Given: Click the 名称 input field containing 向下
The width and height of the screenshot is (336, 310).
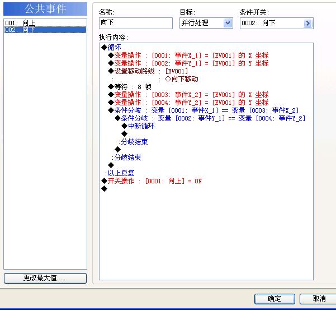Looking at the screenshot, I should [136, 23].
